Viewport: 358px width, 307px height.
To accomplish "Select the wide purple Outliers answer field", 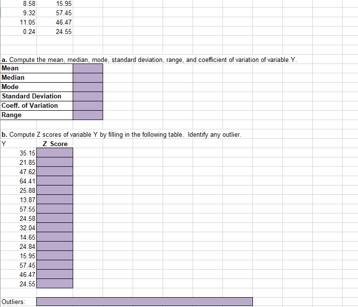I will (144, 302).
